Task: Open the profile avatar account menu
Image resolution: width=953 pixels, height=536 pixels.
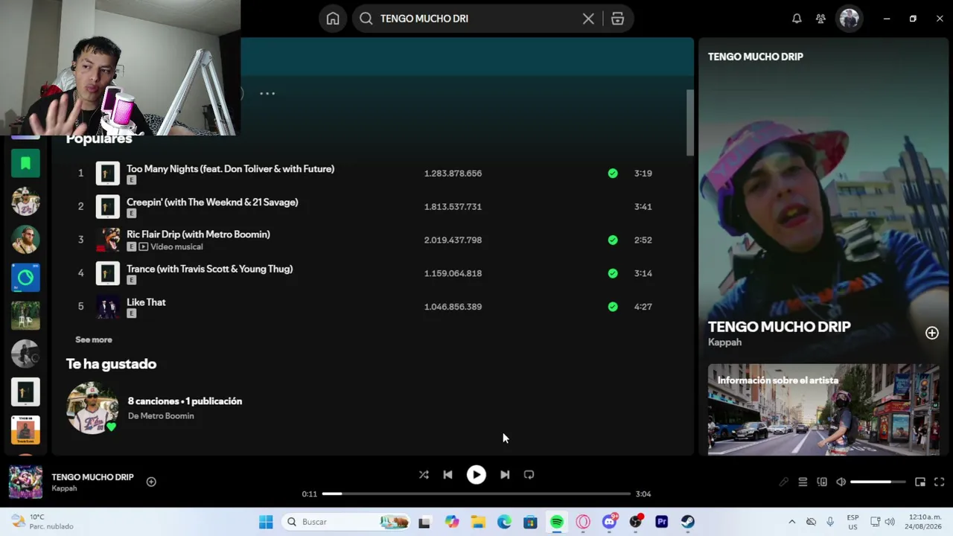Action: pos(850,19)
